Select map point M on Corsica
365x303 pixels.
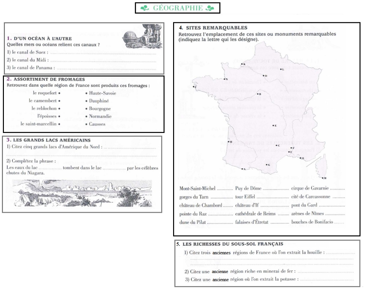pyautogui.click(x=323, y=178)
